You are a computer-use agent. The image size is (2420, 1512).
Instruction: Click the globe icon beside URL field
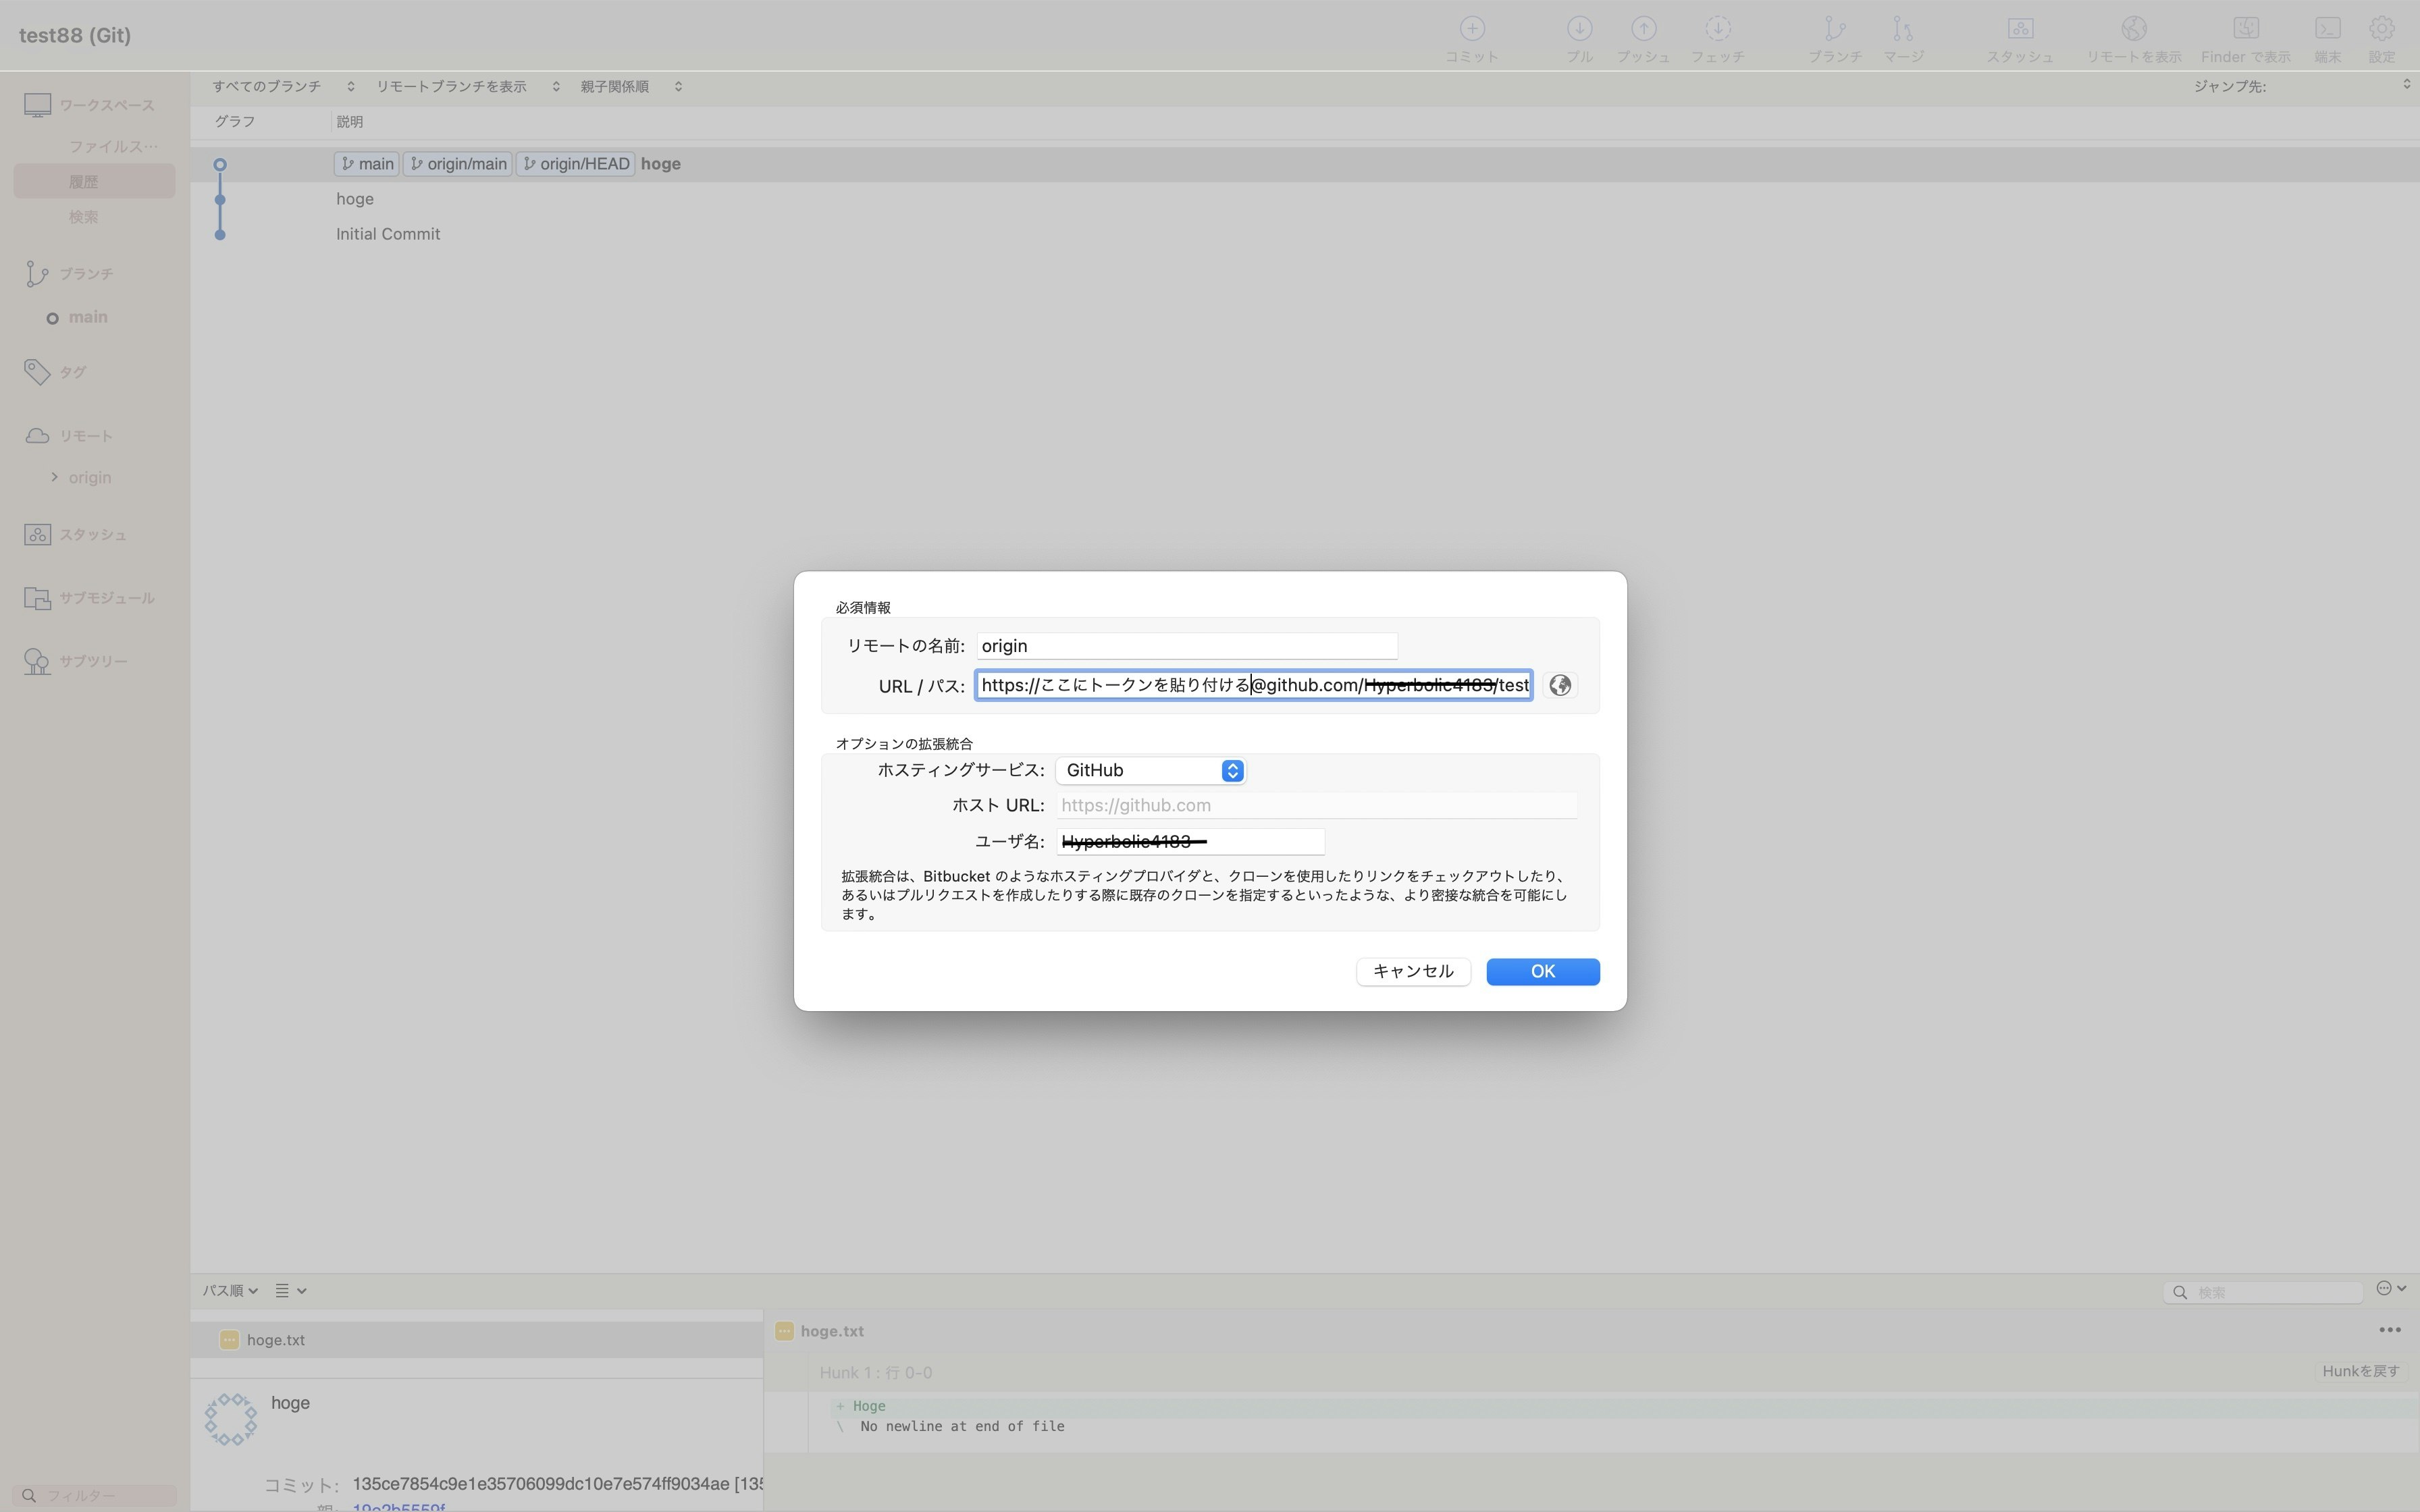[x=1559, y=685]
